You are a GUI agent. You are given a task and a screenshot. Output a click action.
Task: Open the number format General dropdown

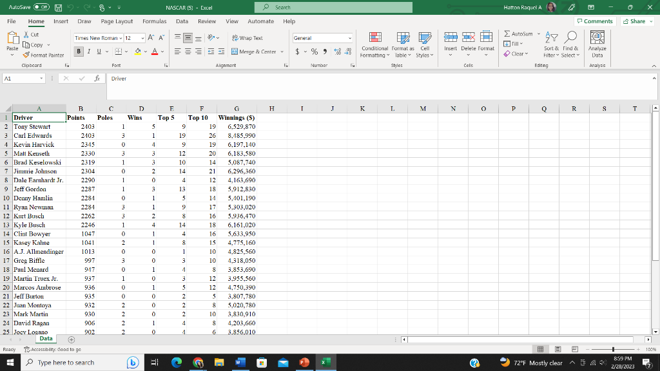(x=349, y=38)
